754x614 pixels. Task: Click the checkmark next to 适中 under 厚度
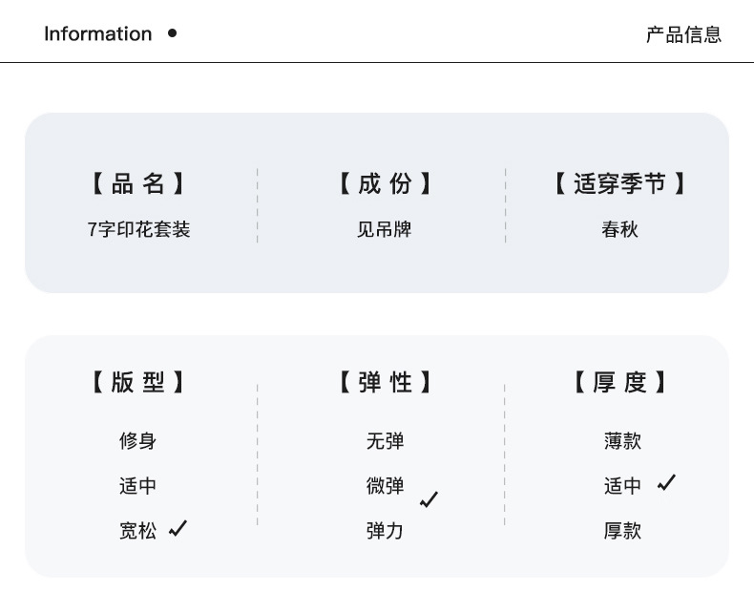666,483
